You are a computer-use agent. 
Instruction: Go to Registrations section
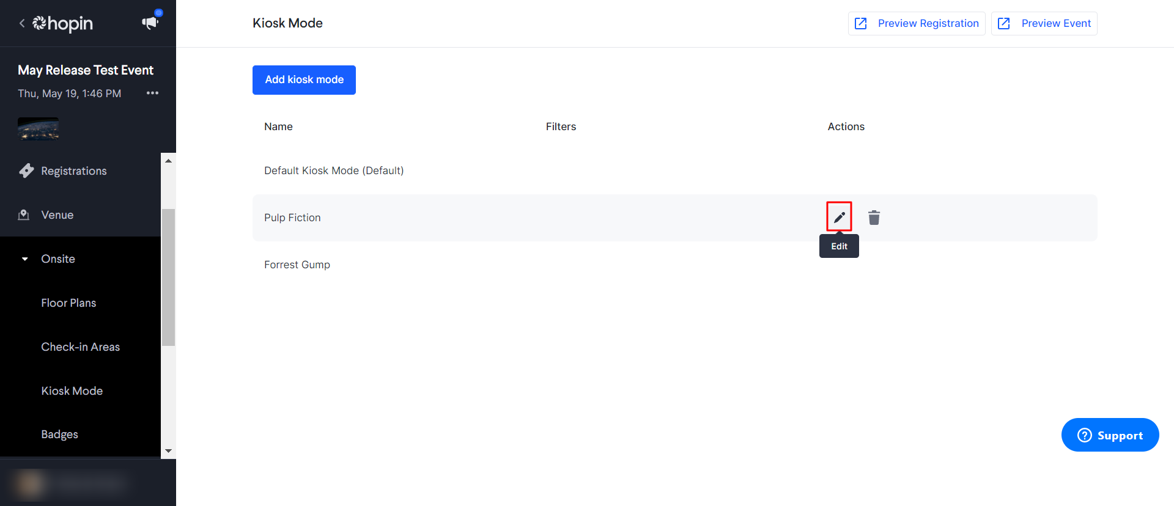click(x=74, y=171)
